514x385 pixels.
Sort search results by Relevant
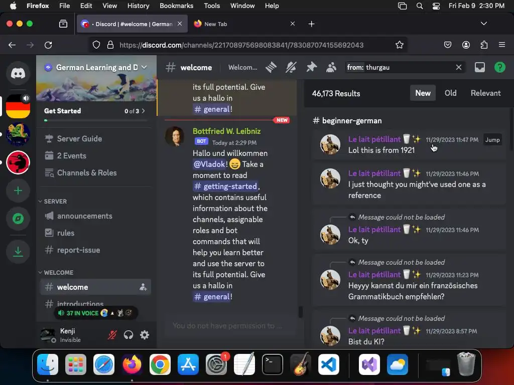tap(485, 93)
